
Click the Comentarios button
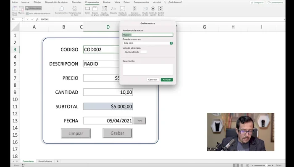pos(275,3)
